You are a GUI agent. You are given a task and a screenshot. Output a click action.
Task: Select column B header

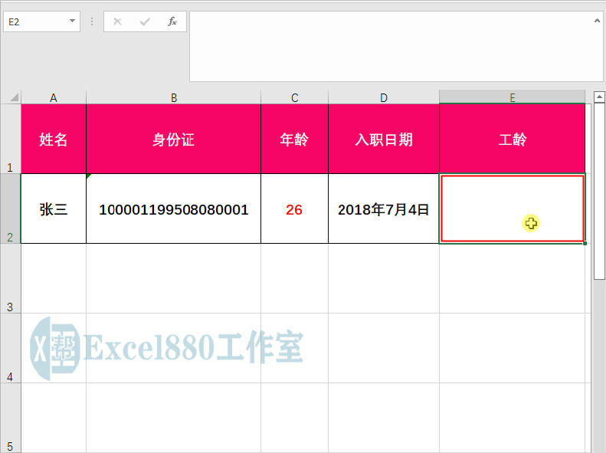[174, 97]
